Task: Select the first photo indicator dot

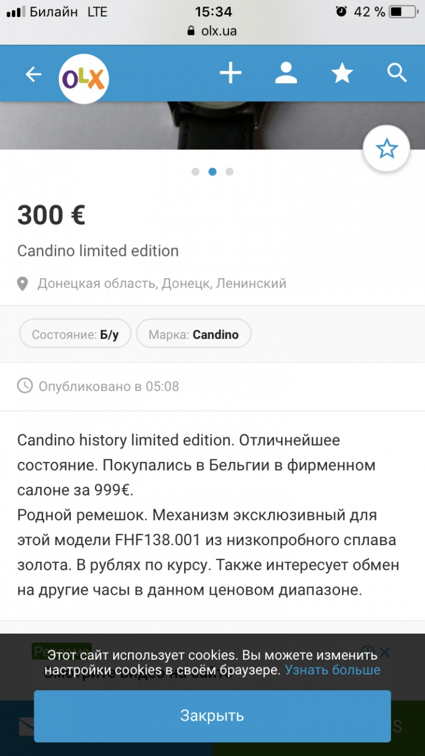Action: (195, 172)
